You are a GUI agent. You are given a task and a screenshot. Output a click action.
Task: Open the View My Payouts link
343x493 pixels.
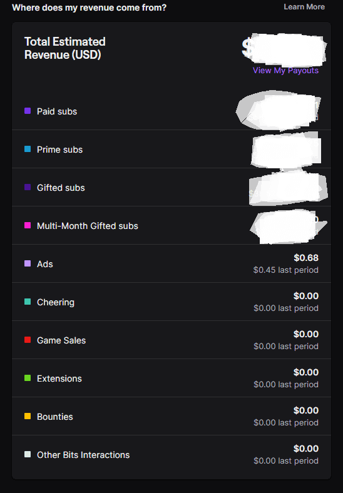click(x=285, y=71)
